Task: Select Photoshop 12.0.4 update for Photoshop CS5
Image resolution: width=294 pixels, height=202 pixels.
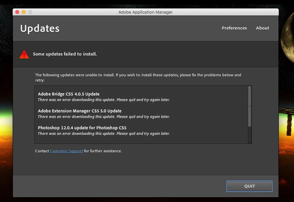Action: (82, 128)
